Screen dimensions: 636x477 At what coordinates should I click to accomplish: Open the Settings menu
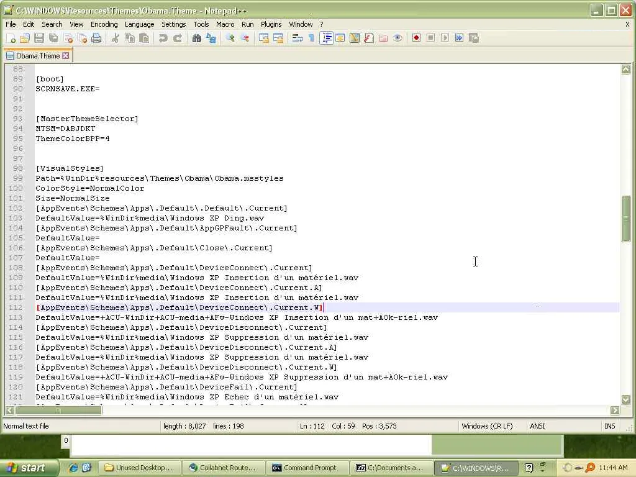[x=174, y=24]
